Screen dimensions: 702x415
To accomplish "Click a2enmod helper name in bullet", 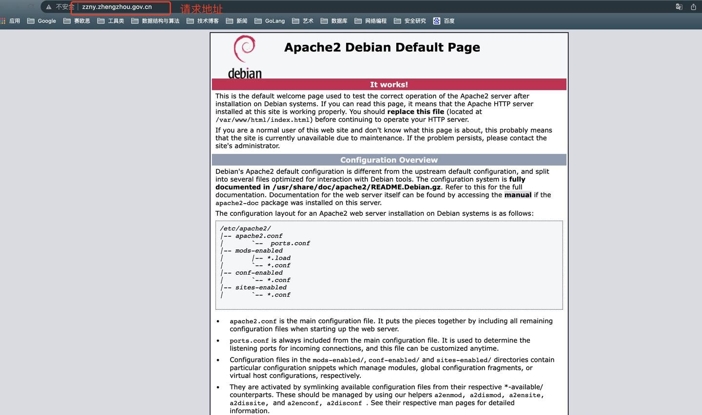I will 448,396.
